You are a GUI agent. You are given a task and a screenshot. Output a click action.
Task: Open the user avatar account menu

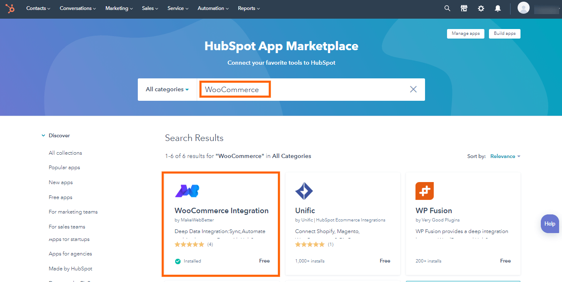[524, 8]
